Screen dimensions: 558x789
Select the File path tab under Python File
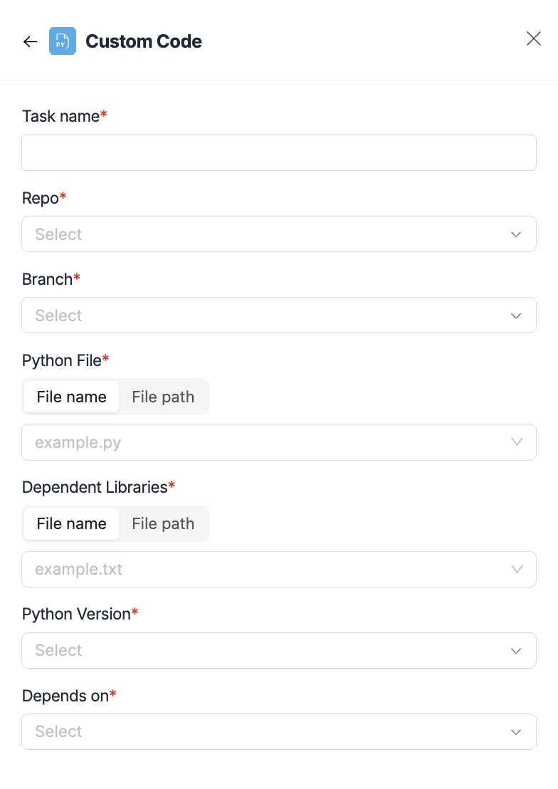tap(163, 397)
